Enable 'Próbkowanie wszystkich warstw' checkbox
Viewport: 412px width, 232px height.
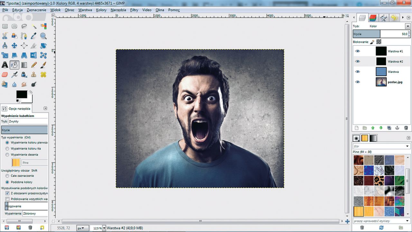(7, 199)
